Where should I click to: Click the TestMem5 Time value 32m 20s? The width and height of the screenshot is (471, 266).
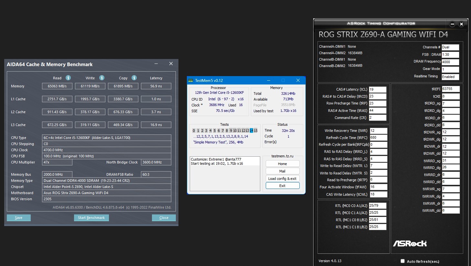coord(288,131)
